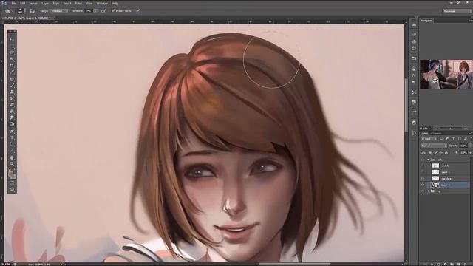Open the layer blend mode dropdown
473x266 pixels.
pyautogui.click(x=434, y=146)
